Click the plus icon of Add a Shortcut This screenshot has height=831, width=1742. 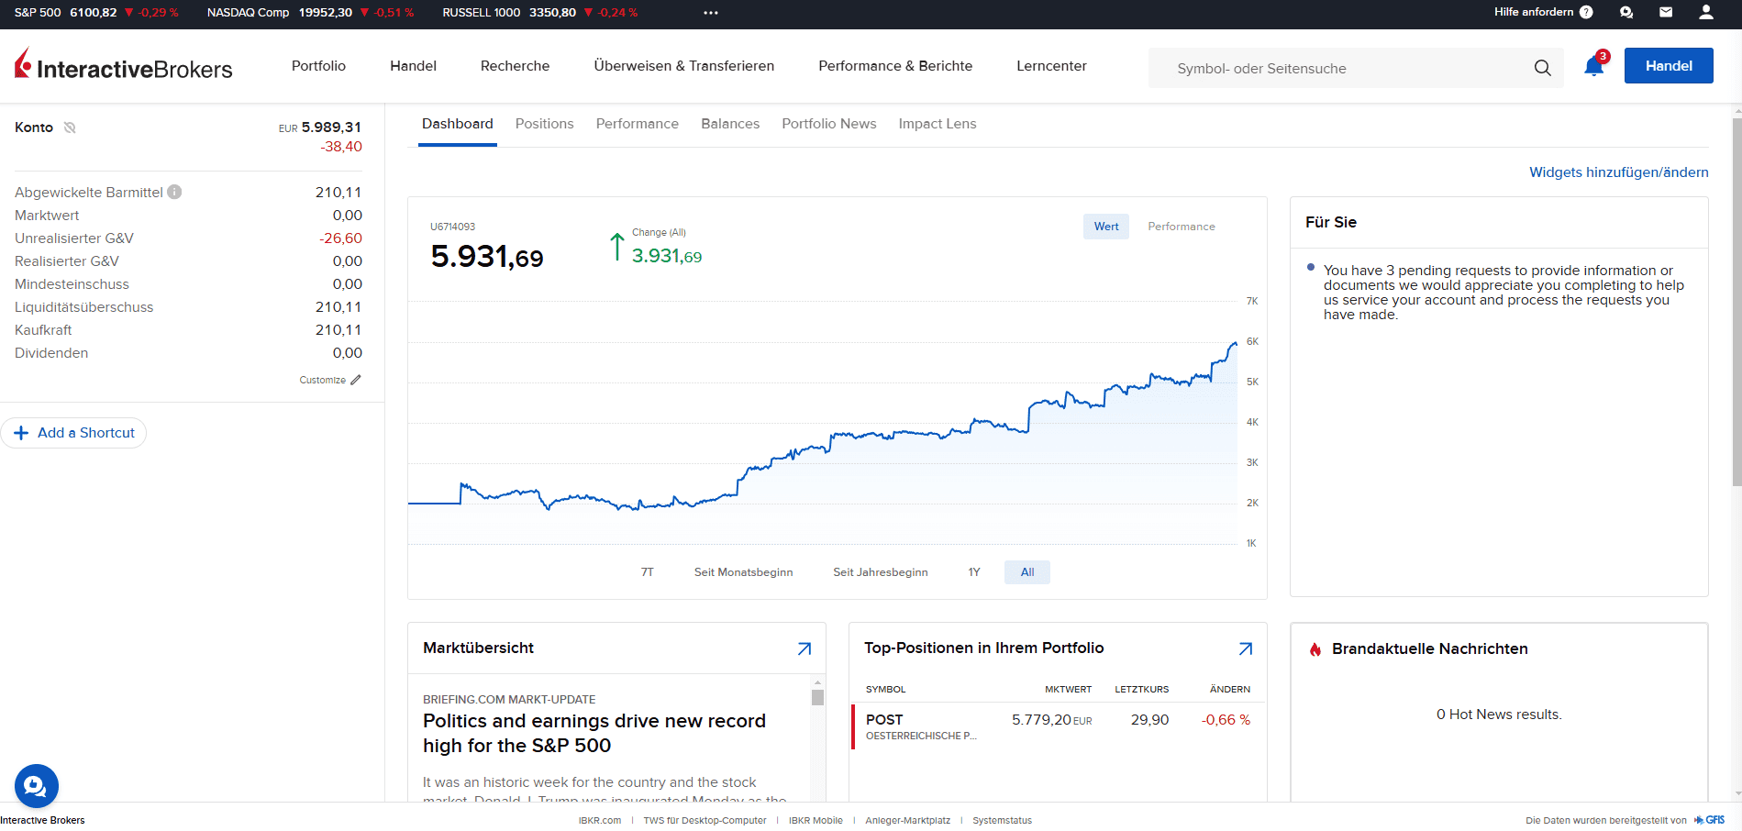click(x=22, y=433)
